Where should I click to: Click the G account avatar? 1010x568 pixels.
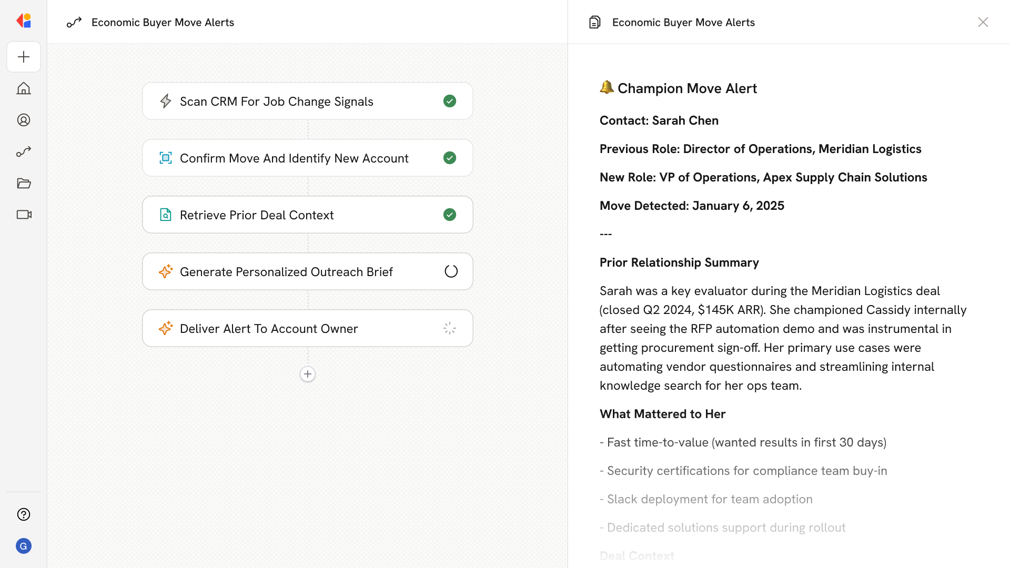coord(24,546)
